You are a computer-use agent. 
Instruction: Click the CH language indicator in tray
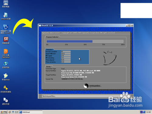click(x=141, y=112)
